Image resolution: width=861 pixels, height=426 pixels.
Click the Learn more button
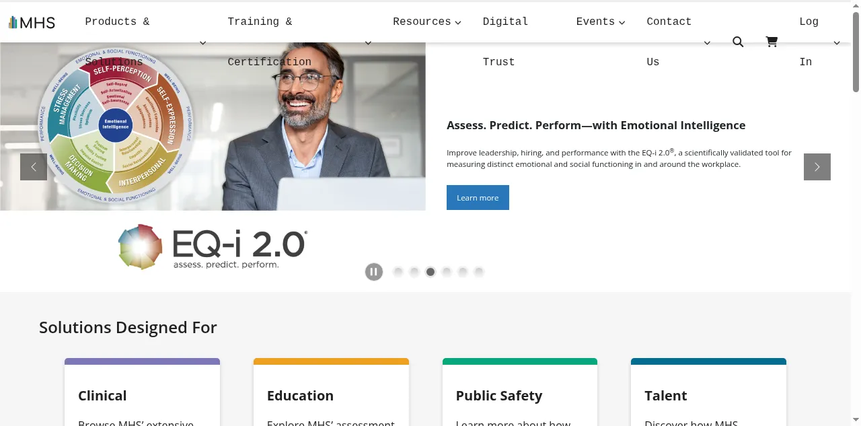click(x=478, y=197)
